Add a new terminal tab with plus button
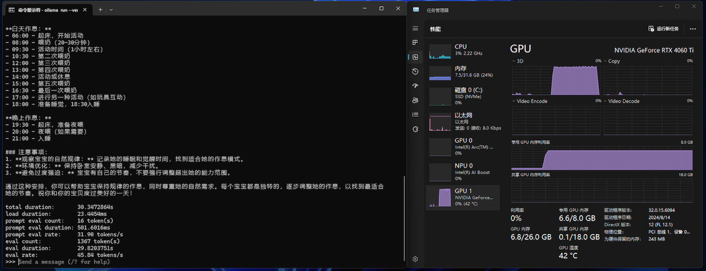 coord(100,9)
